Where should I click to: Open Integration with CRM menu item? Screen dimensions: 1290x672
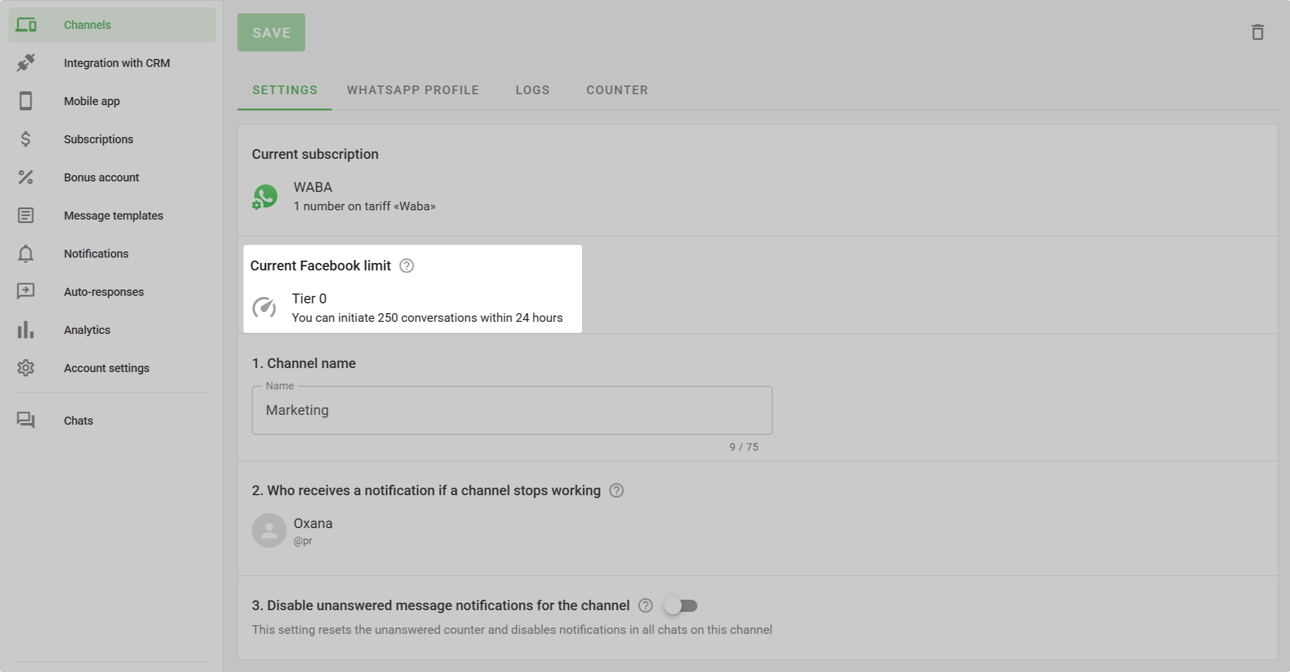click(x=112, y=63)
